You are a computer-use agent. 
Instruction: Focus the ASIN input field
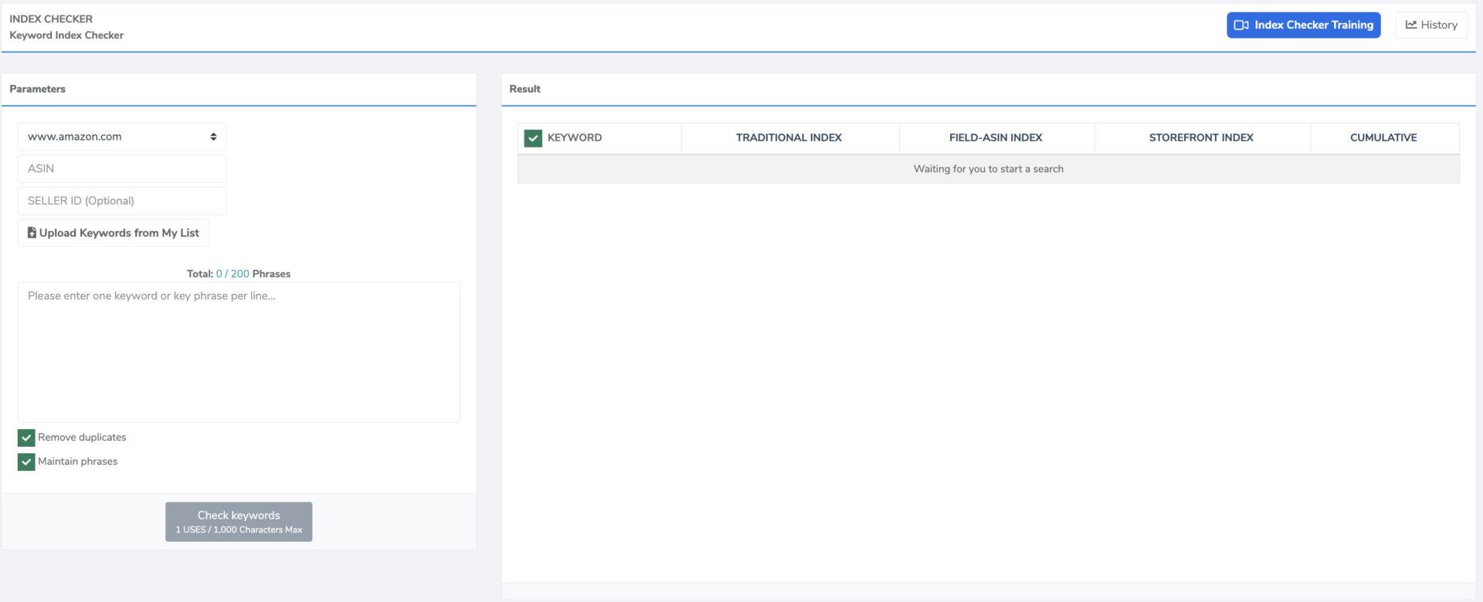[x=122, y=168]
